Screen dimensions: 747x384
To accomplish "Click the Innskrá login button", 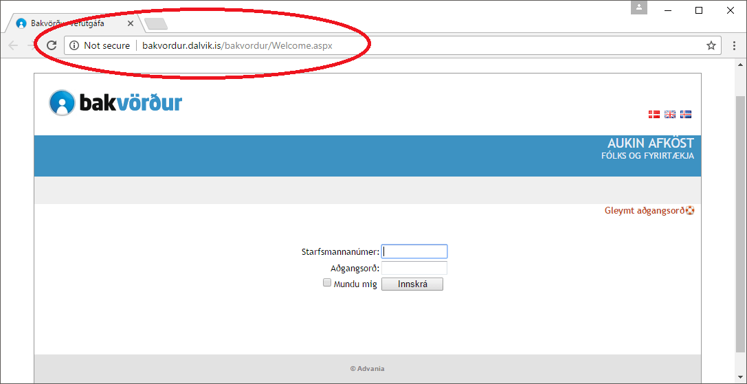I will (x=412, y=284).
